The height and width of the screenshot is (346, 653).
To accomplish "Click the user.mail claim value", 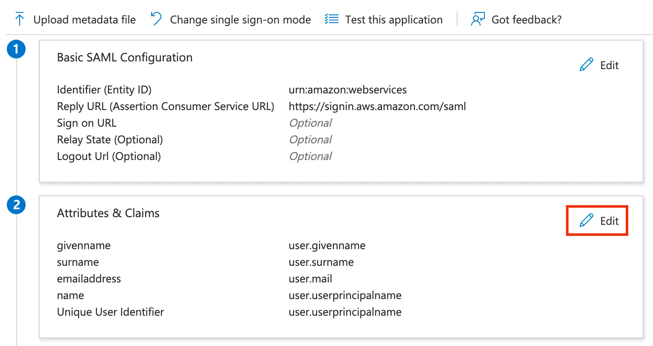I will point(310,279).
